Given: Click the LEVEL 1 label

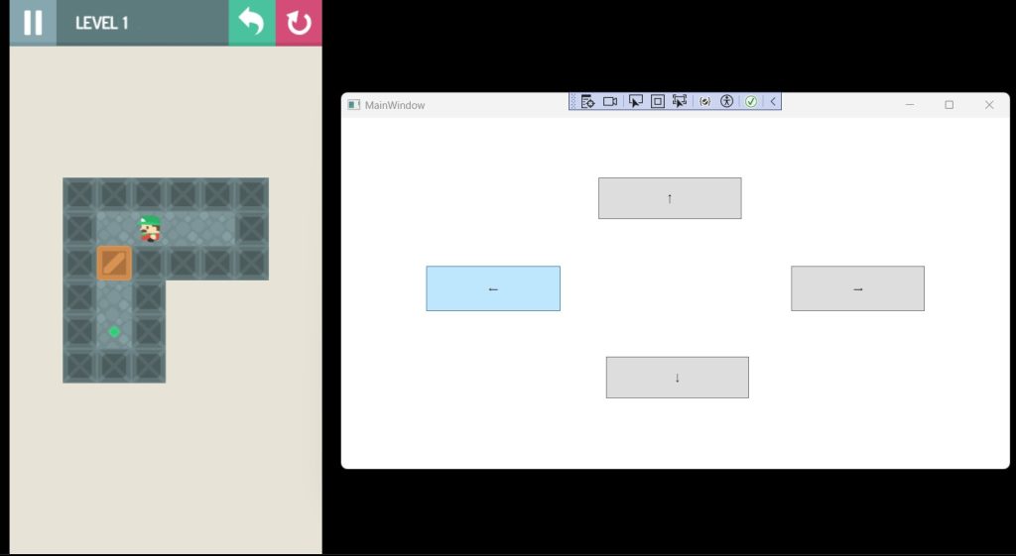Looking at the screenshot, I should click(102, 24).
